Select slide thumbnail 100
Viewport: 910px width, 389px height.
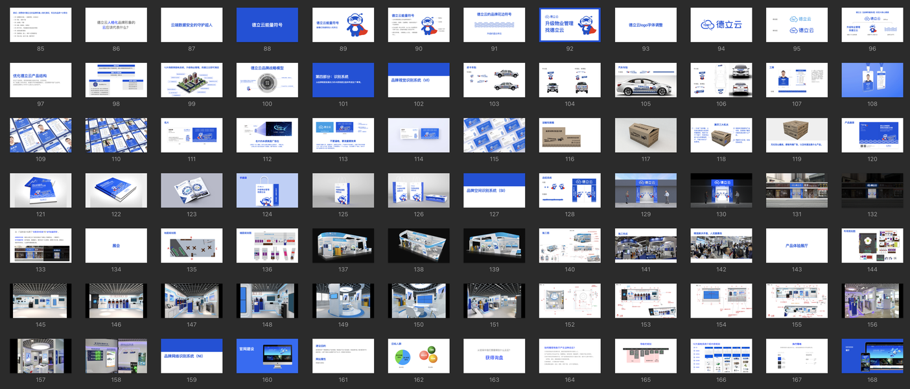(x=267, y=80)
